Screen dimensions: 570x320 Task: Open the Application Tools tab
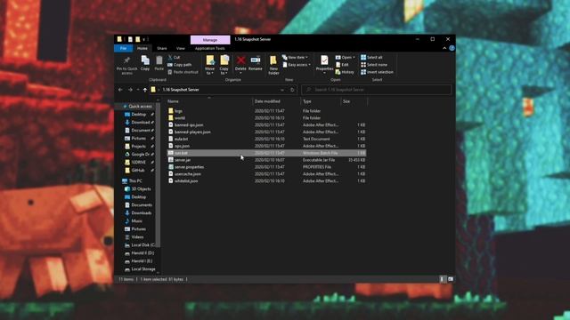coord(210,48)
